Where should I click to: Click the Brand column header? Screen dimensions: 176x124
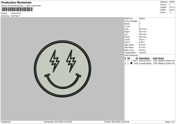coord(161,58)
